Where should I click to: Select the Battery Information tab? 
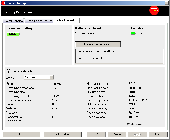tap(66, 20)
